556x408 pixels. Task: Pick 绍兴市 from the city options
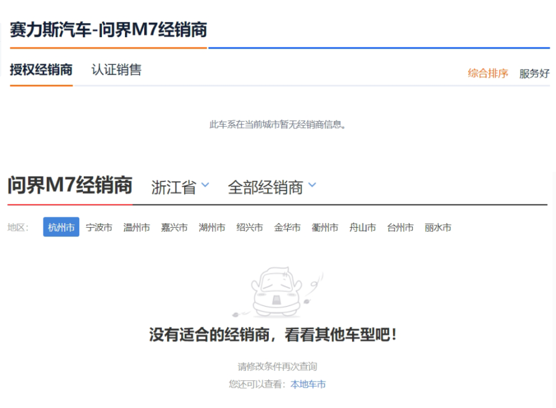pyautogui.click(x=250, y=228)
